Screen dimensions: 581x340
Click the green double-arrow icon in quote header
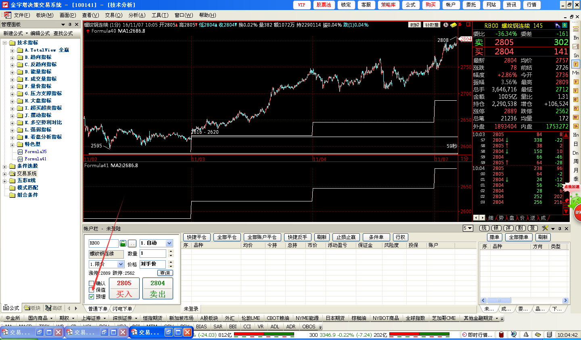point(565,25)
